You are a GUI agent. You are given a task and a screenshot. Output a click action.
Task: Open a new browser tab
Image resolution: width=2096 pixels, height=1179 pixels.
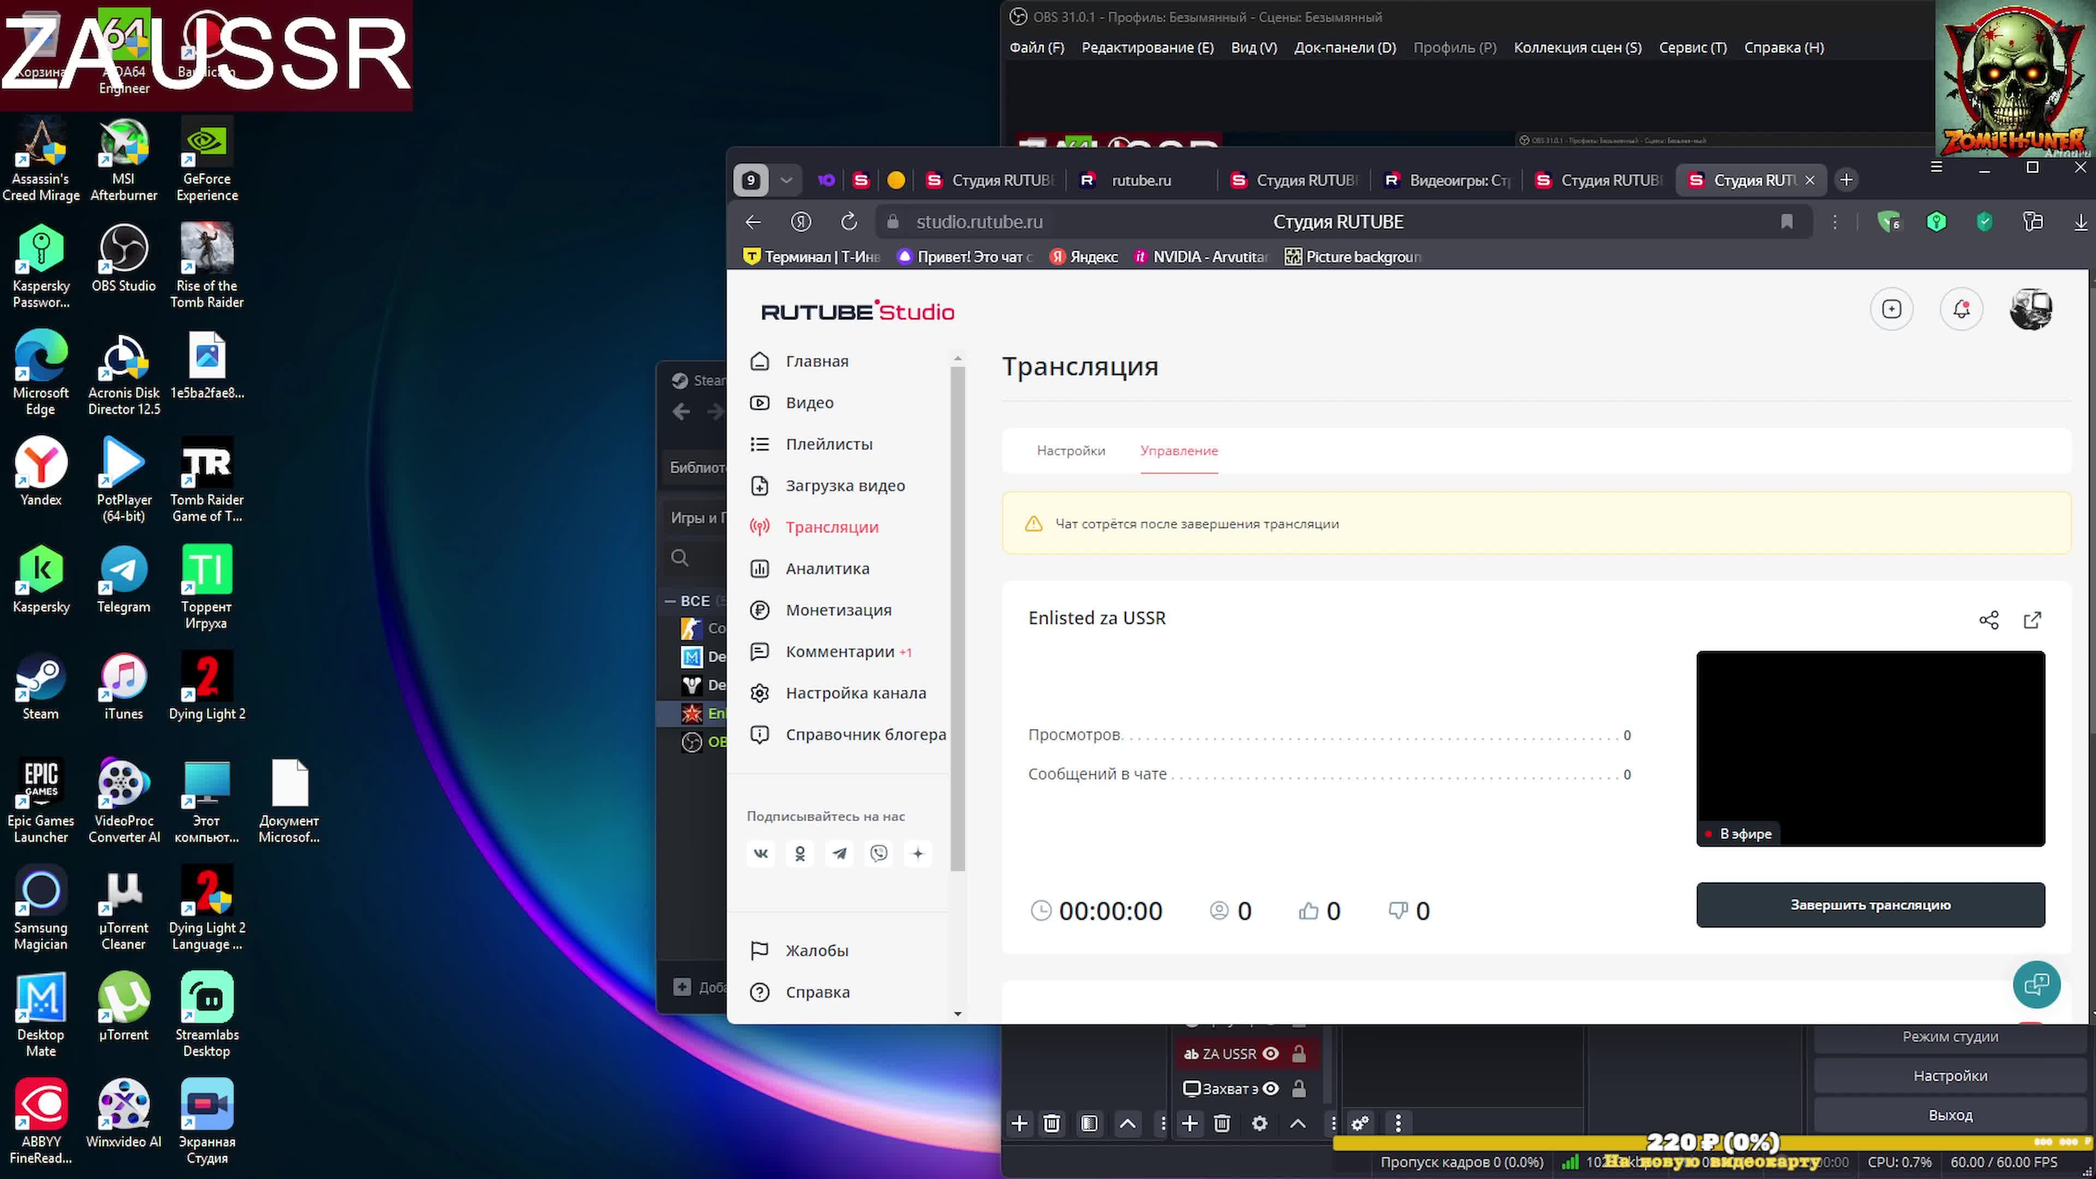point(1846,181)
